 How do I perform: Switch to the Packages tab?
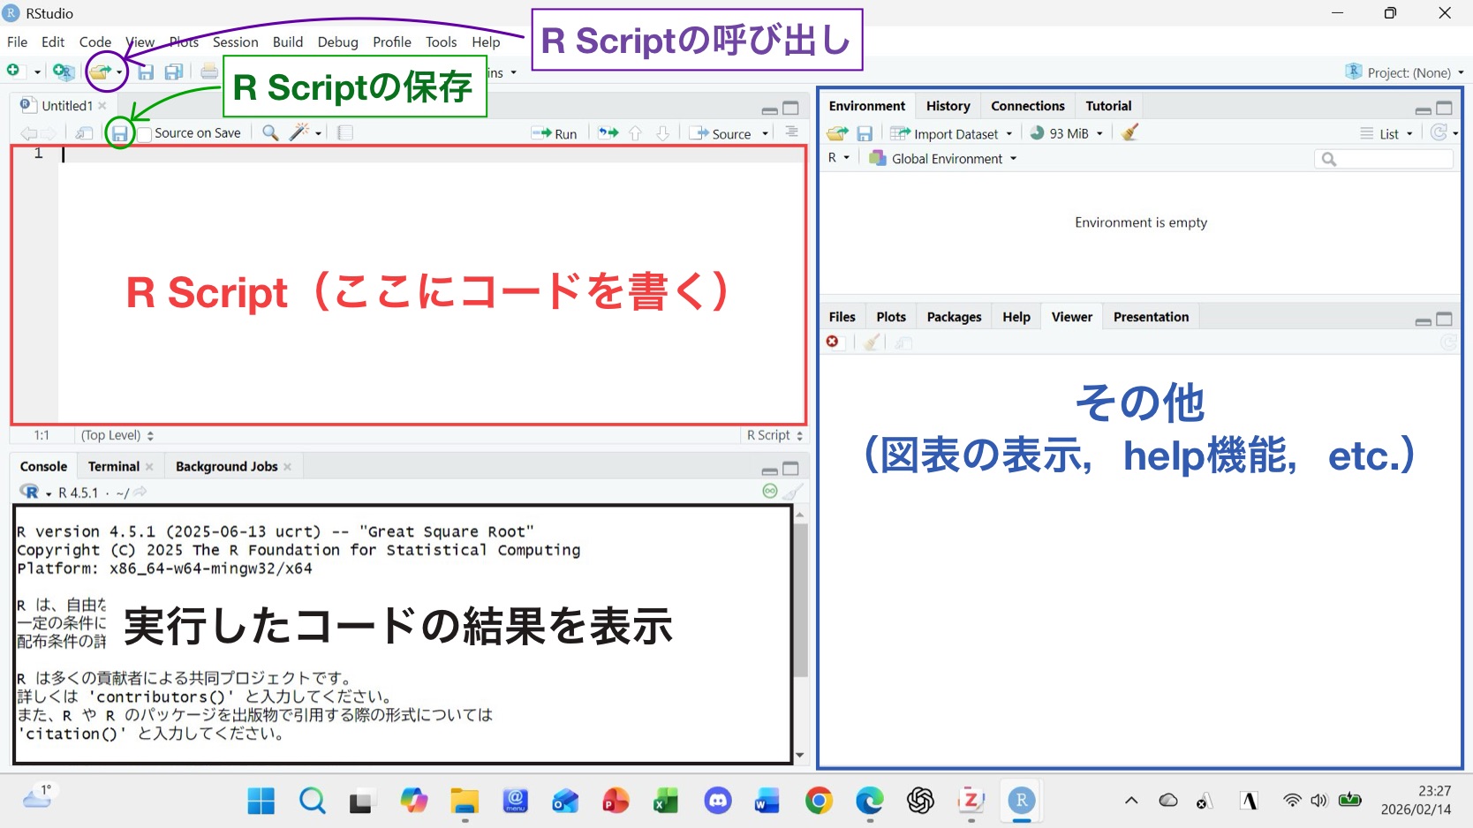954,317
